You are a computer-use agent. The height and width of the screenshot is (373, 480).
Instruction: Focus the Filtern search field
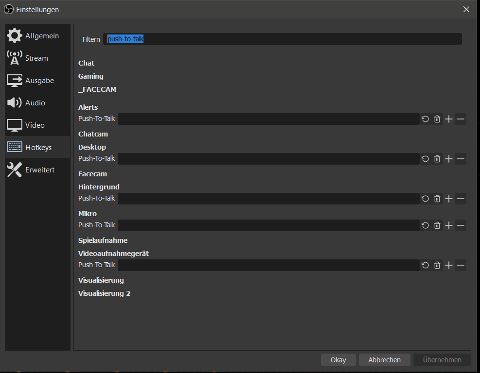coord(282,39)
